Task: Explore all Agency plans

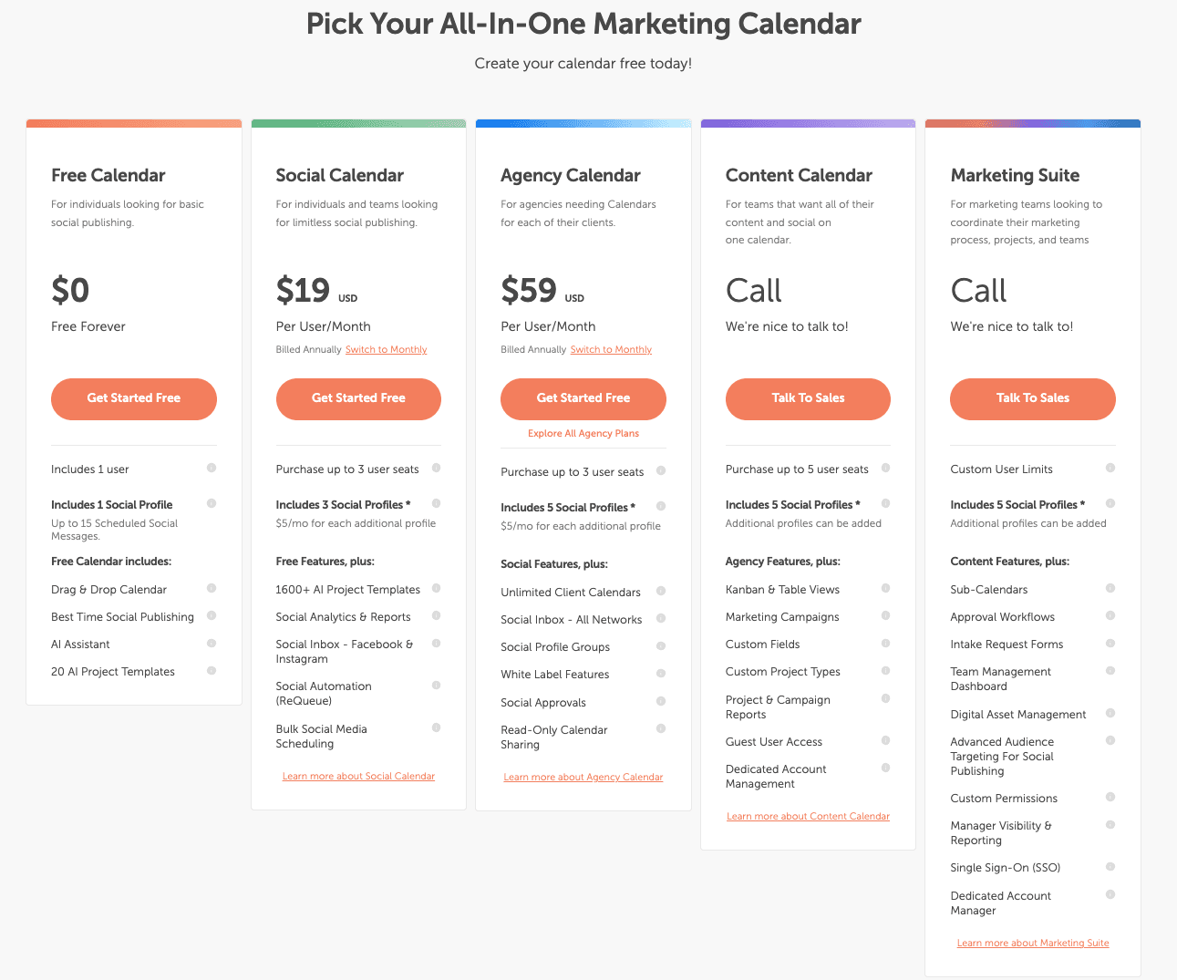Action: click(x=583, y=433)
